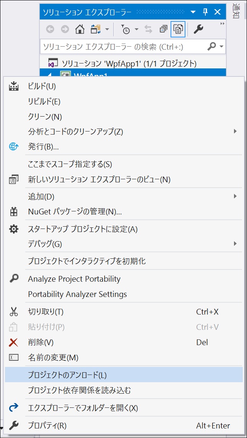Select プロジェクト依存関係を読み込む

(123, 390)
